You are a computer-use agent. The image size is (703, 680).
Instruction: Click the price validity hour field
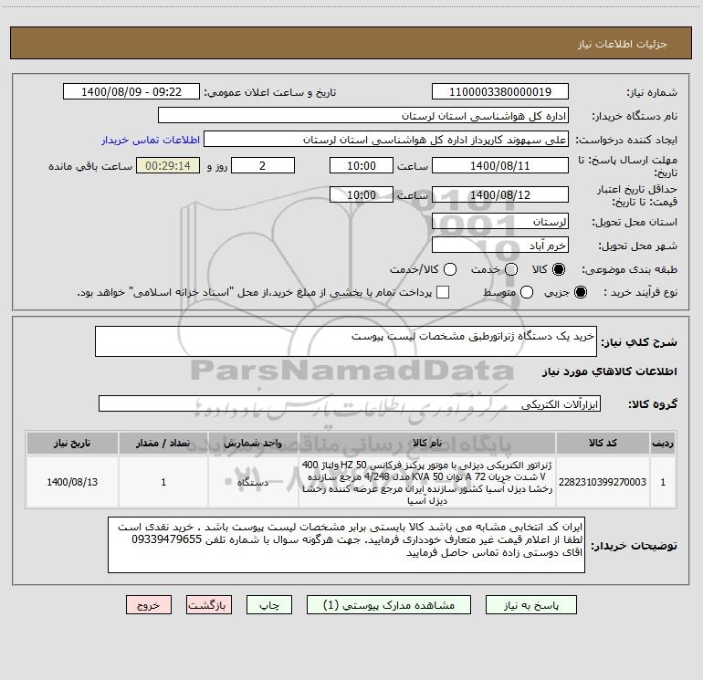tap(362, 194)
